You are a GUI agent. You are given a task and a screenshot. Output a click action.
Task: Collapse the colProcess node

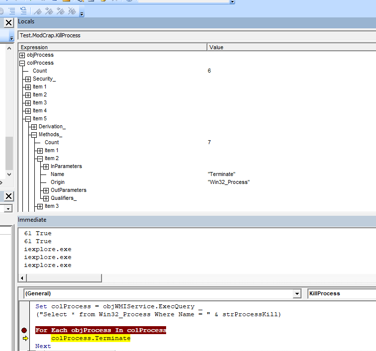[x=22, y=63]
